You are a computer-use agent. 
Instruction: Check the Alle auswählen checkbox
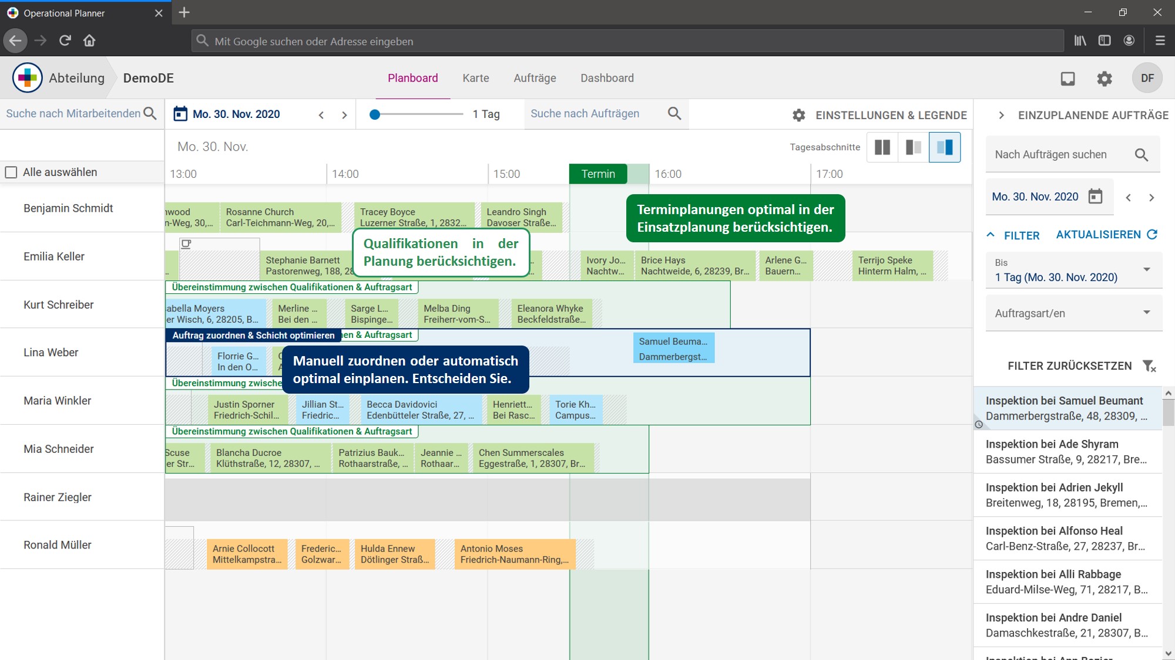pyautogui.click(x=11, y=172)
